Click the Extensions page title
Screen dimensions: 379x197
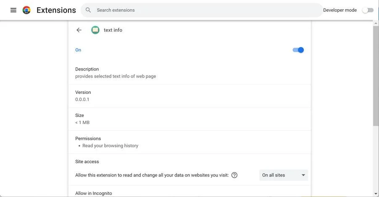pos(56,10)
